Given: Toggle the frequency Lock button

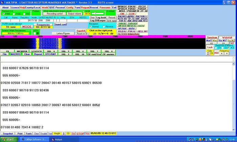Looking at the screenshot, I should point(210,47).
